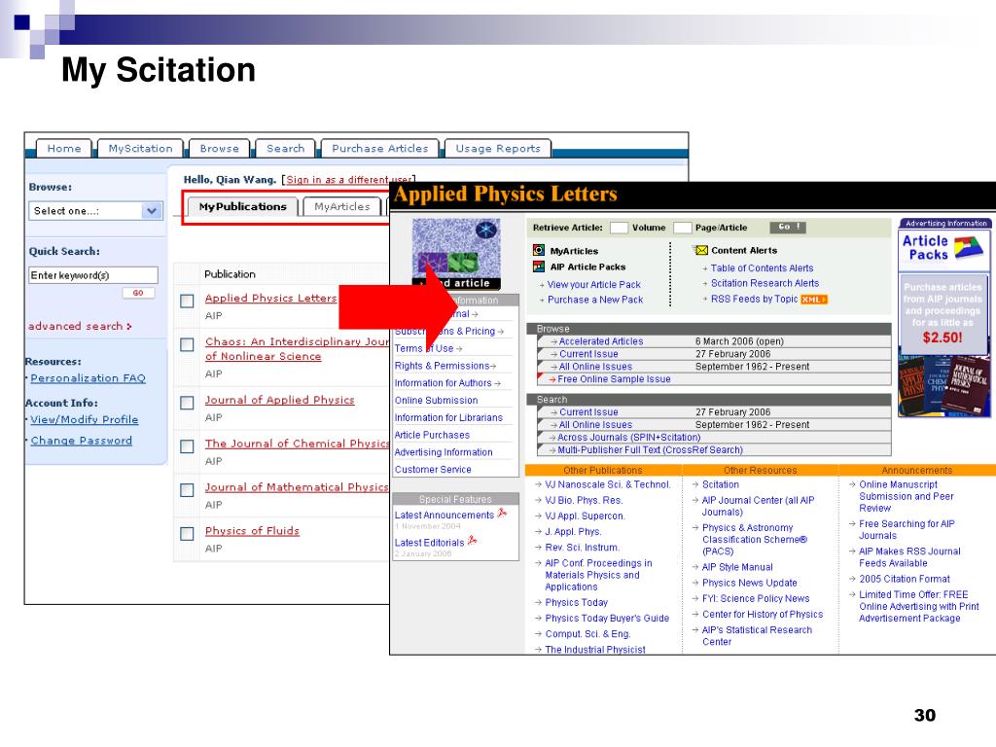
Task: Open Multi-Publisher Full Text CrossRef Search
Action: click(x=650, y=449)
